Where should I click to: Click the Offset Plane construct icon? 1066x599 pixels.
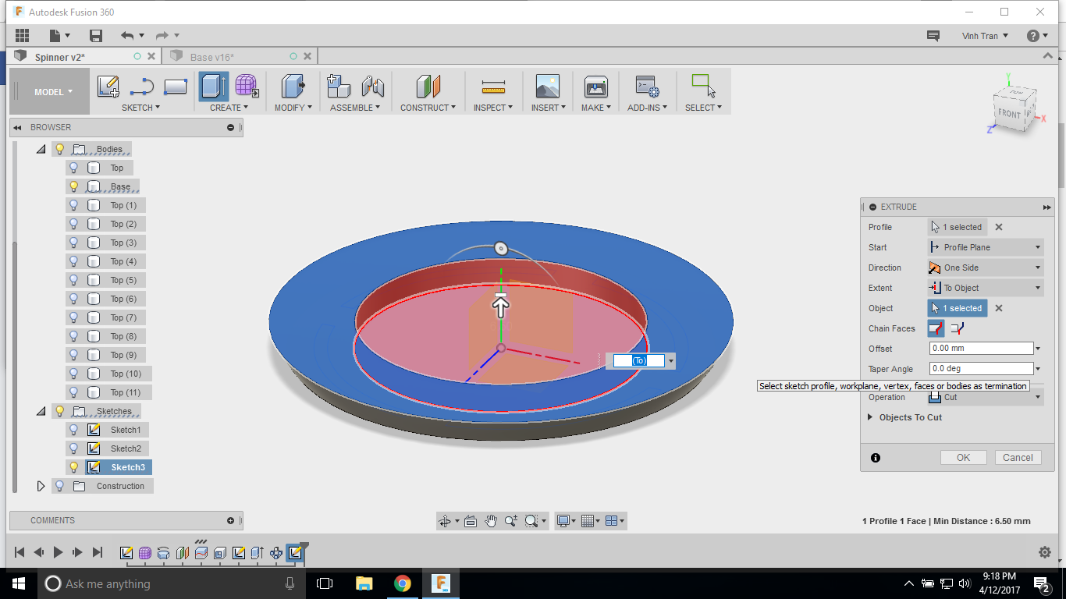428,86
